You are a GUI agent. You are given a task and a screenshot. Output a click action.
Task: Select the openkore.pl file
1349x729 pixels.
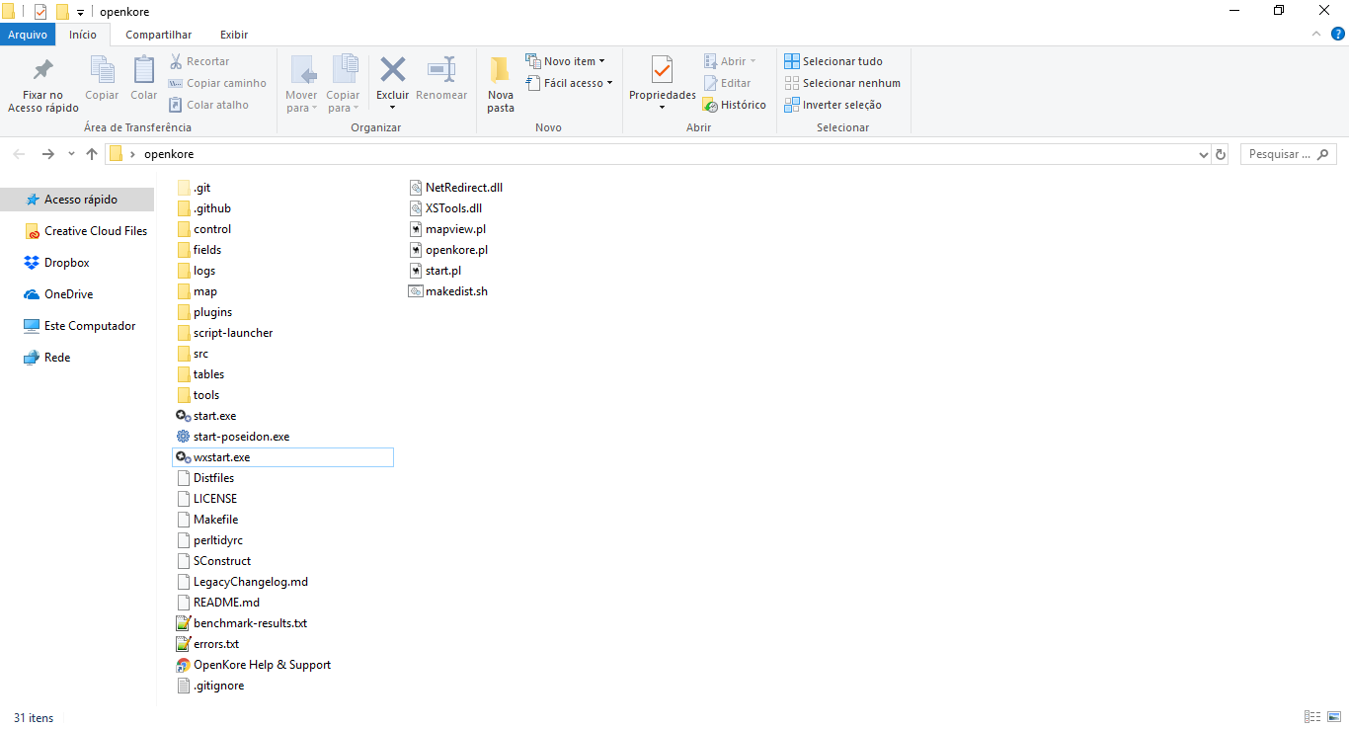(x=449, y=250)
